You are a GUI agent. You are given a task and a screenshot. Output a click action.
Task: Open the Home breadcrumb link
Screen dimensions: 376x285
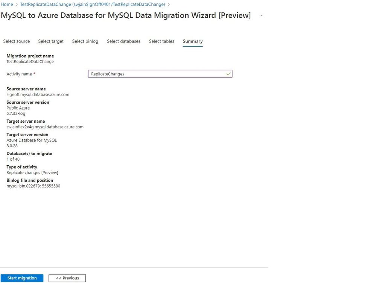tap(7, 4)
